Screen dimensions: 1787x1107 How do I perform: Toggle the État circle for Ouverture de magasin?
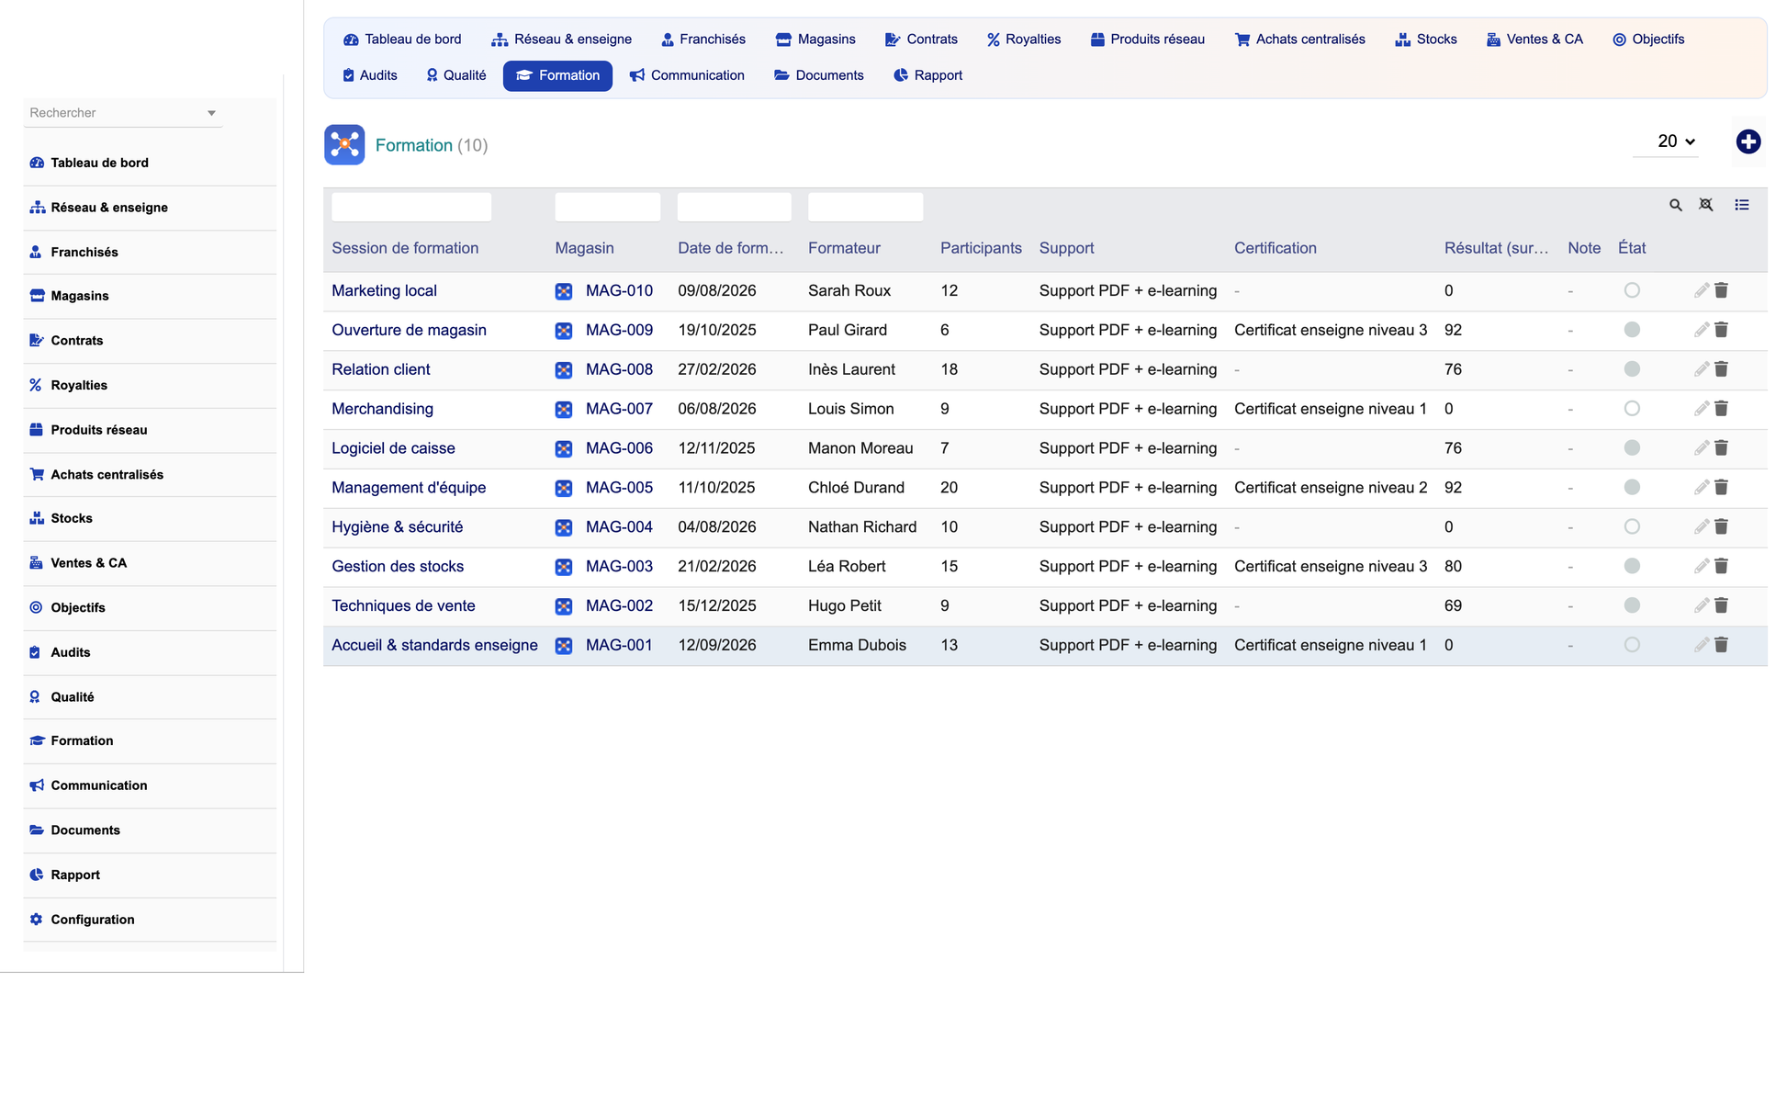(x=1631, y=330)
